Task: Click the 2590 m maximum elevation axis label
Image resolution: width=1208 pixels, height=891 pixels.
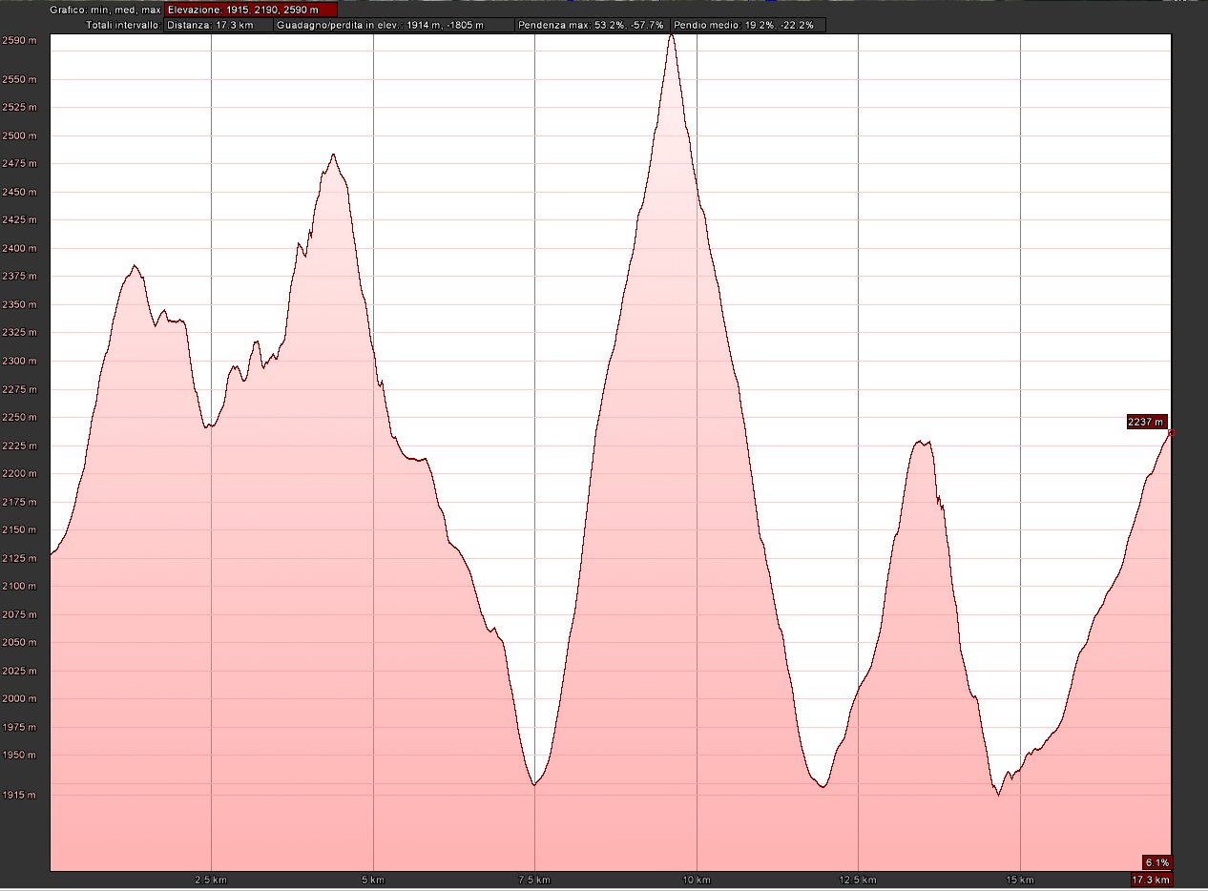Action: [x=19, y=40]
